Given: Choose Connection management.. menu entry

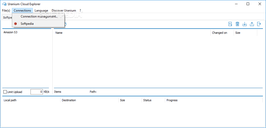Looking at the screenshot, I should (x=38, y=16).
